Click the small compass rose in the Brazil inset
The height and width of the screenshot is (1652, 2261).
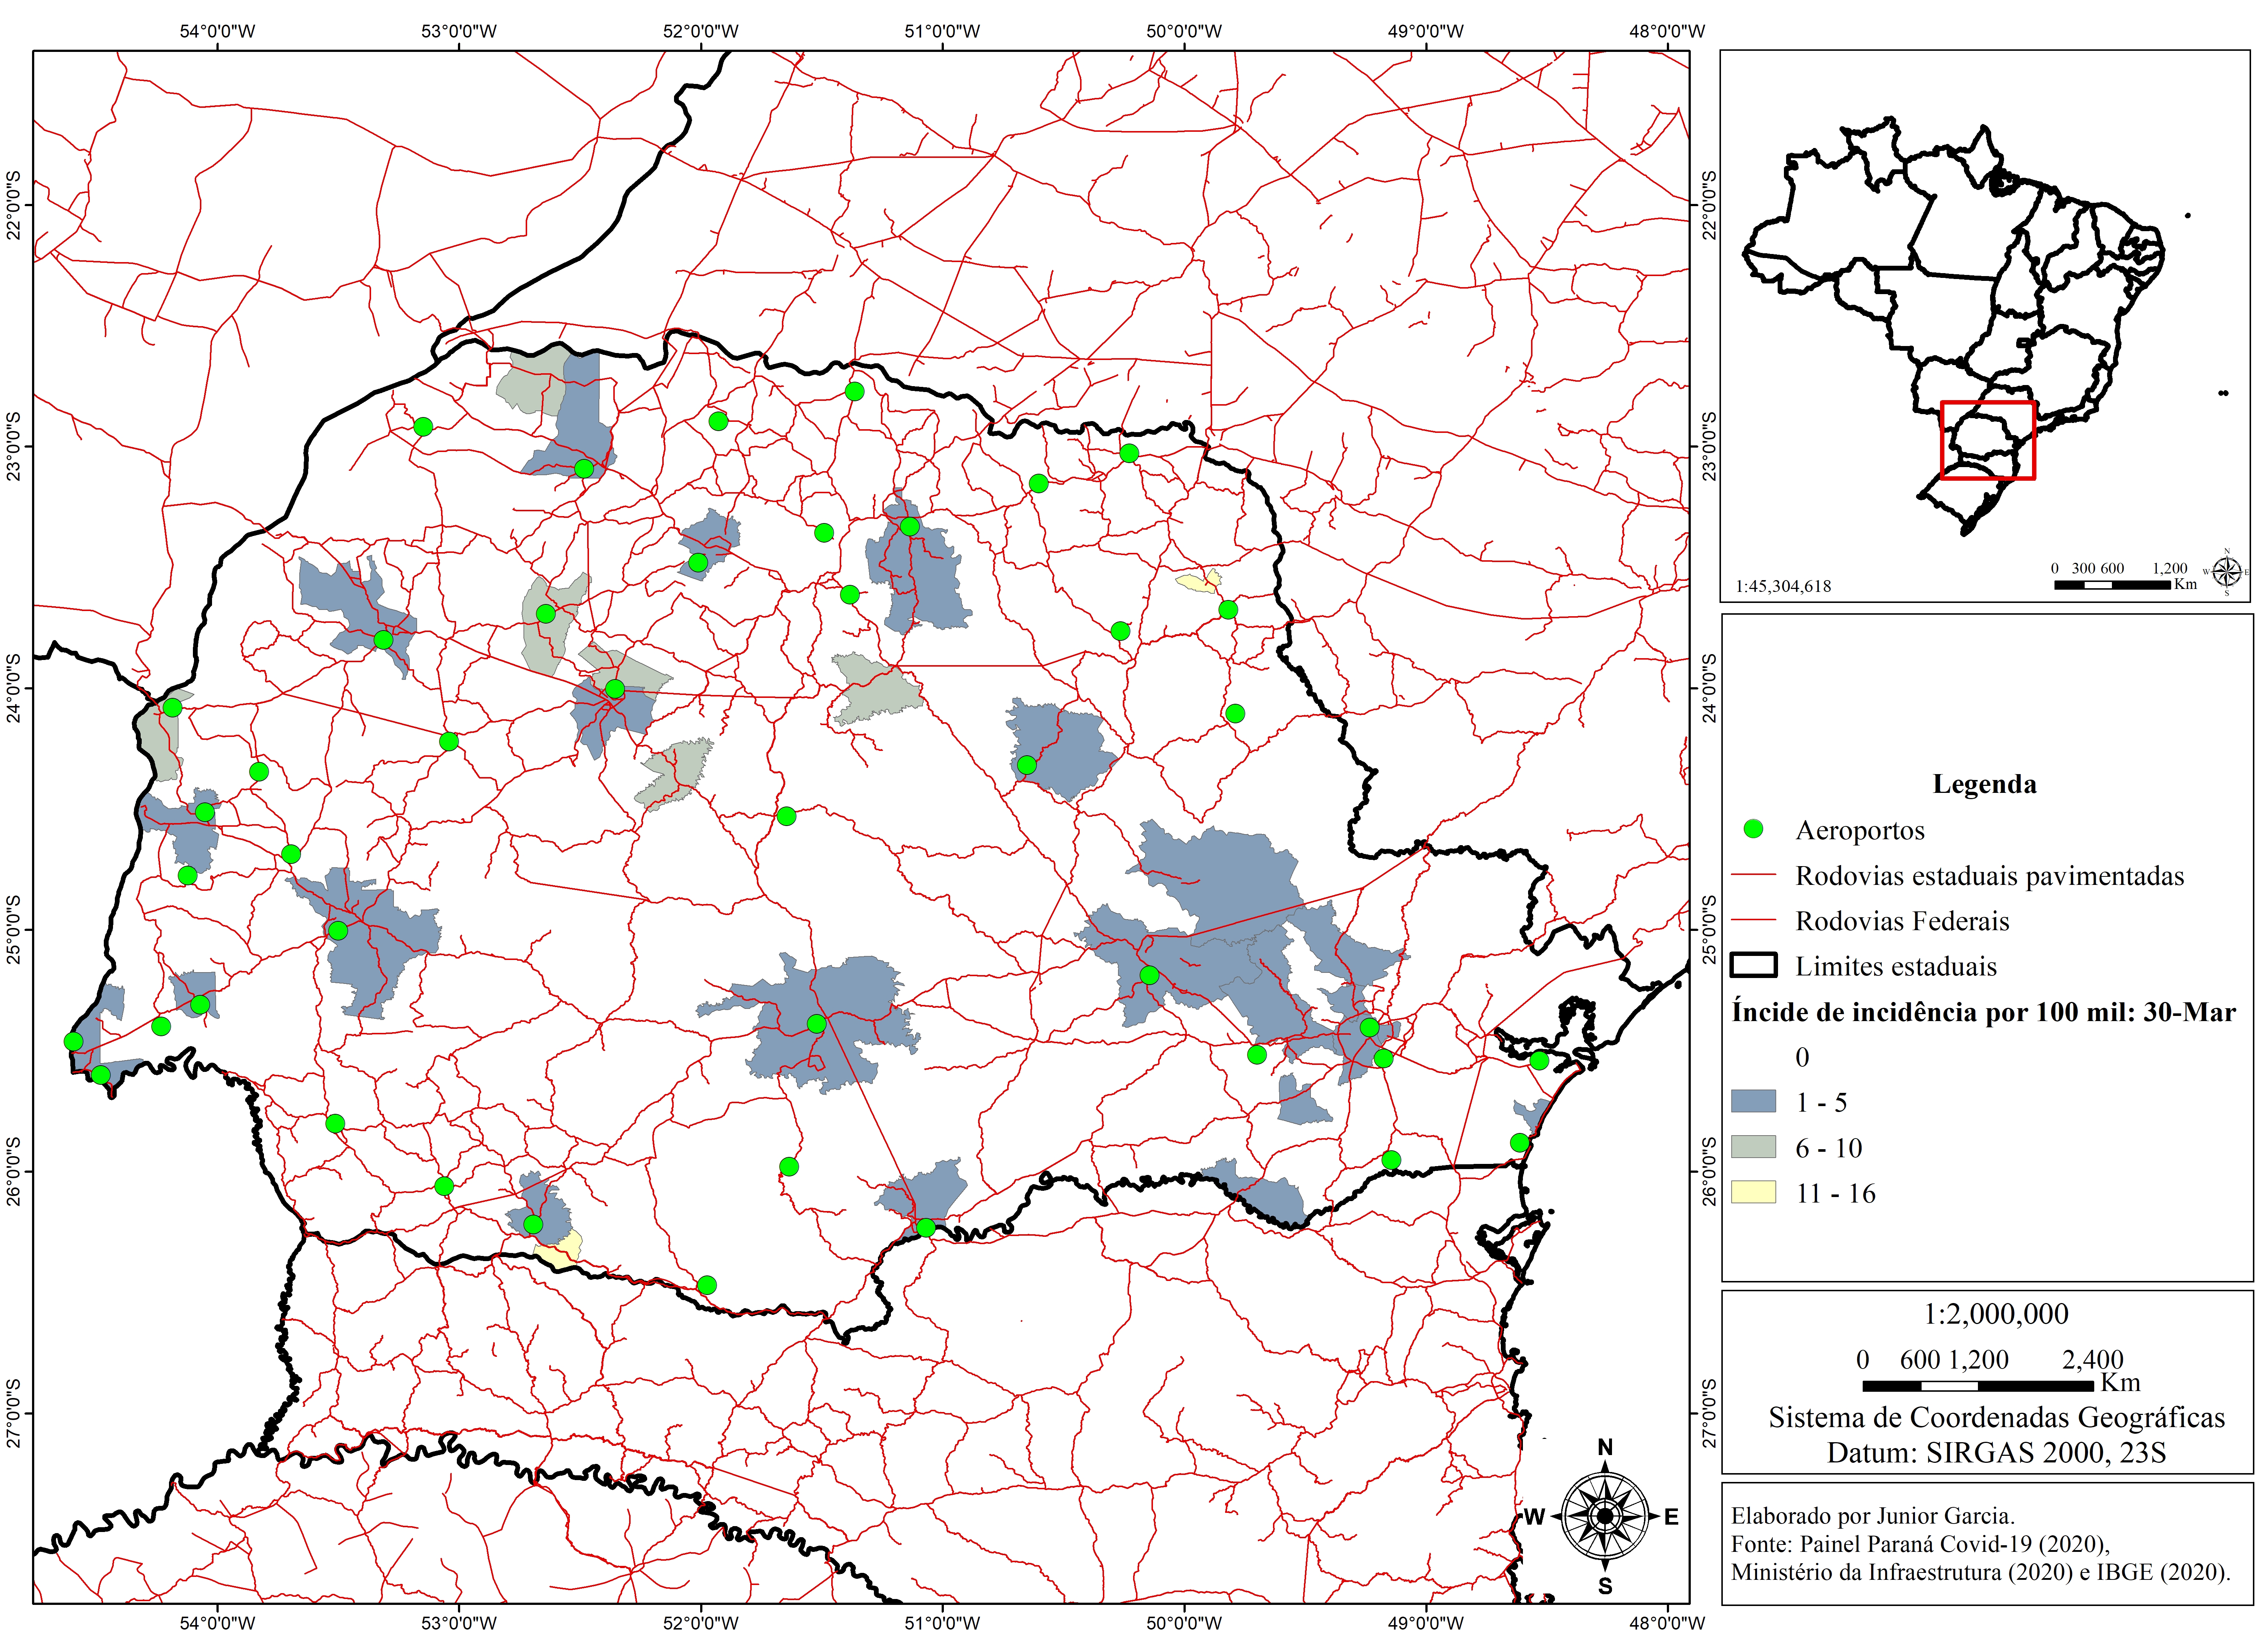[2226, 572]
